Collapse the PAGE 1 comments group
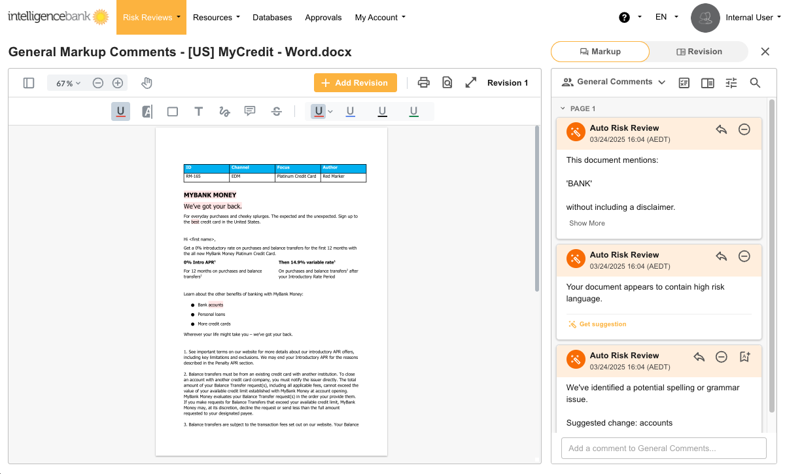 click(563, 109)
